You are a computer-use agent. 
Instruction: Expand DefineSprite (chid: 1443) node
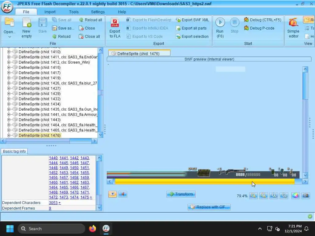coord(9,120)
